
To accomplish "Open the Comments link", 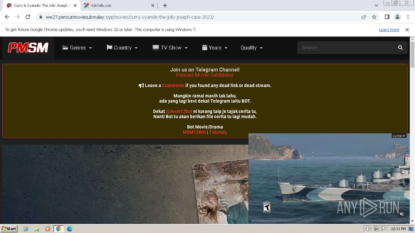I will pos(173,85).
